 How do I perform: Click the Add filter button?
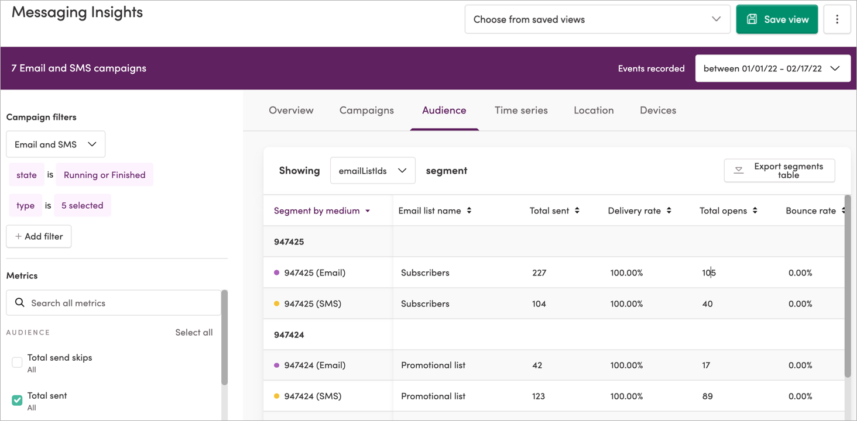click(39, 236)
